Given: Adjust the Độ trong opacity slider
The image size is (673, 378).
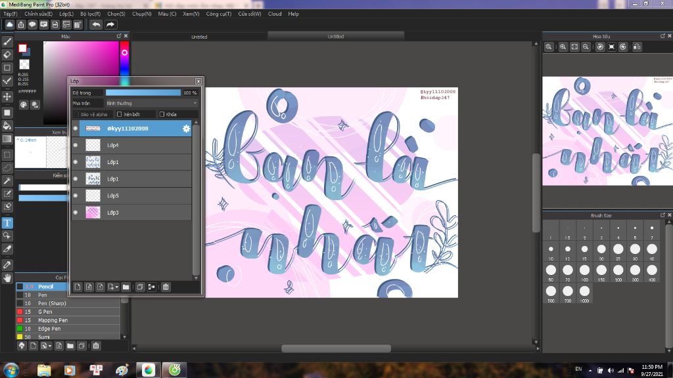Looking at the screenshot, I should [143, 93].
